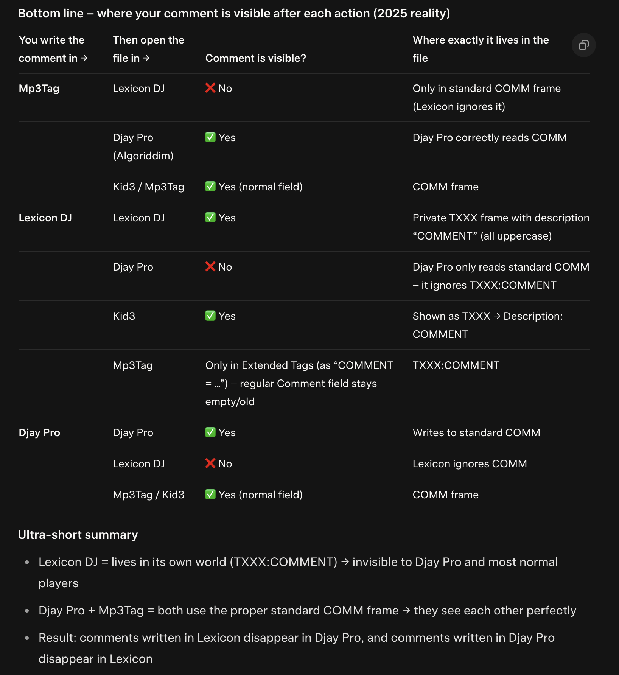Click the "Bottom line" title heading

coord(234,14)
